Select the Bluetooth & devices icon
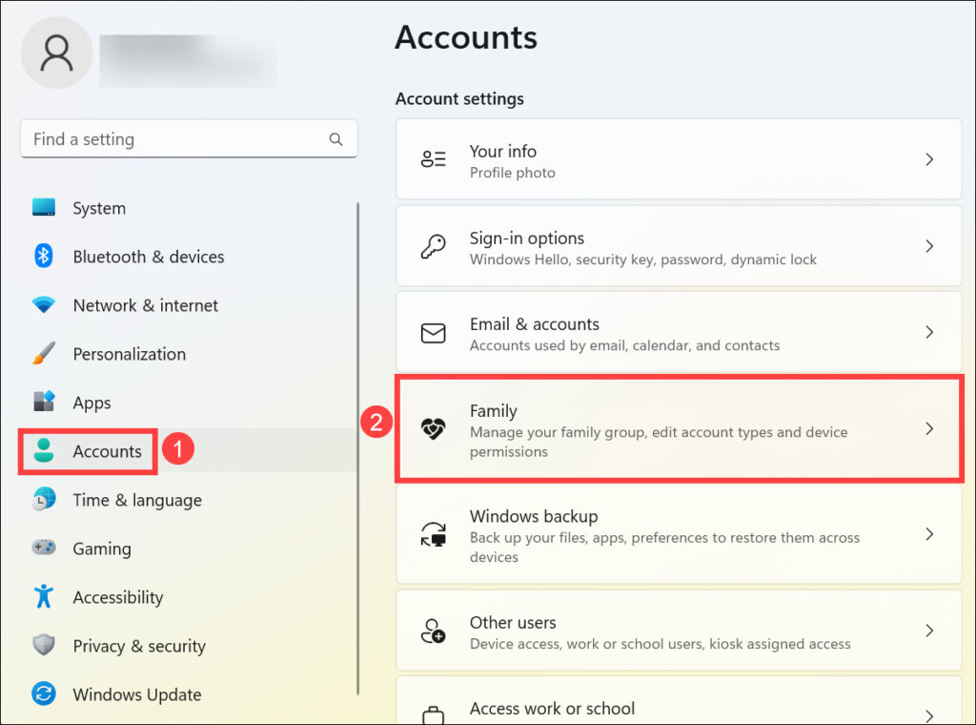 [x=44, y=257]
